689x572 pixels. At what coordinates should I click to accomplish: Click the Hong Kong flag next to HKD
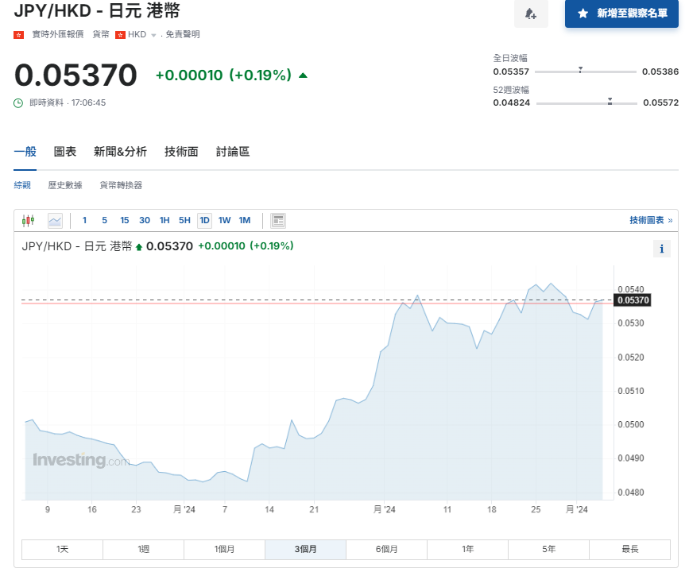coord(121,34)
